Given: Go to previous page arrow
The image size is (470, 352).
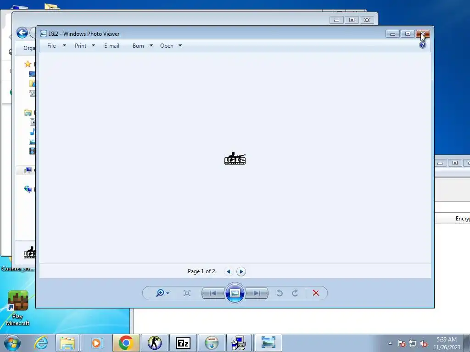Looking at the screenshot, I should pyautogui.click(x=229, y=271).
